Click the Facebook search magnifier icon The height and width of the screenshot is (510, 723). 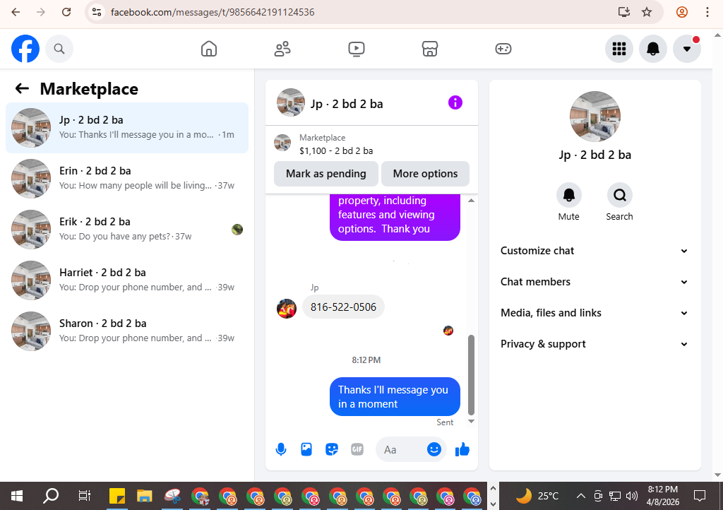(x=59, y=49)
